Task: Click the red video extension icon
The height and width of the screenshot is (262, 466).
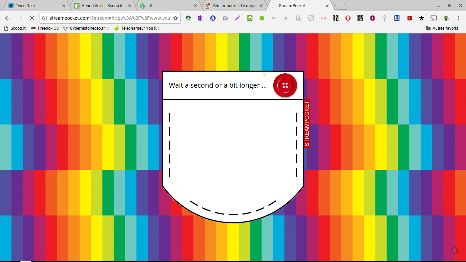Action: point(409,18)
